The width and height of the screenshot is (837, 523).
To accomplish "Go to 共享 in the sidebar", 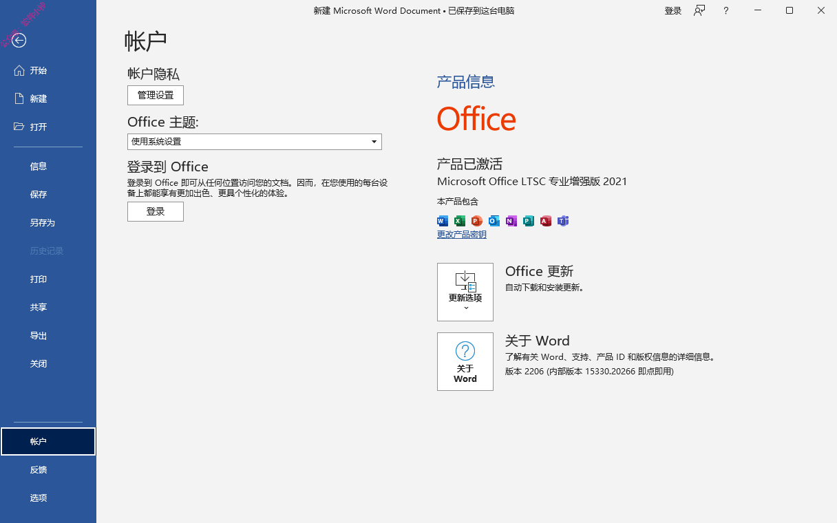I will click(48, 307).
